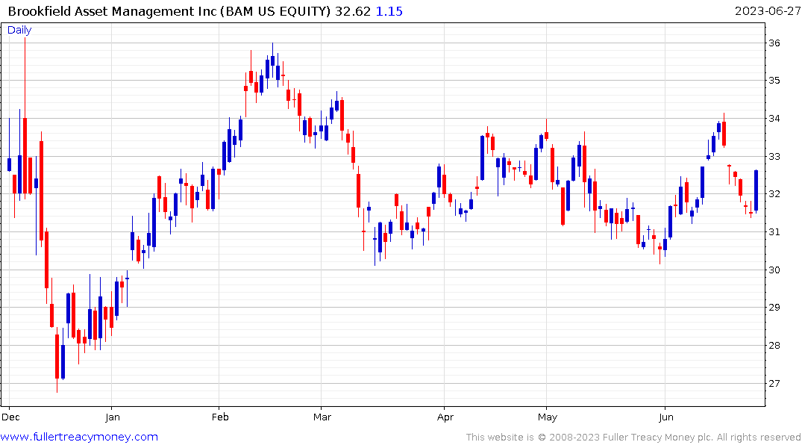The height and width of the screenshot is (448, 802).
Task: Click the 30 price axis label
Action: pos(774,270)
